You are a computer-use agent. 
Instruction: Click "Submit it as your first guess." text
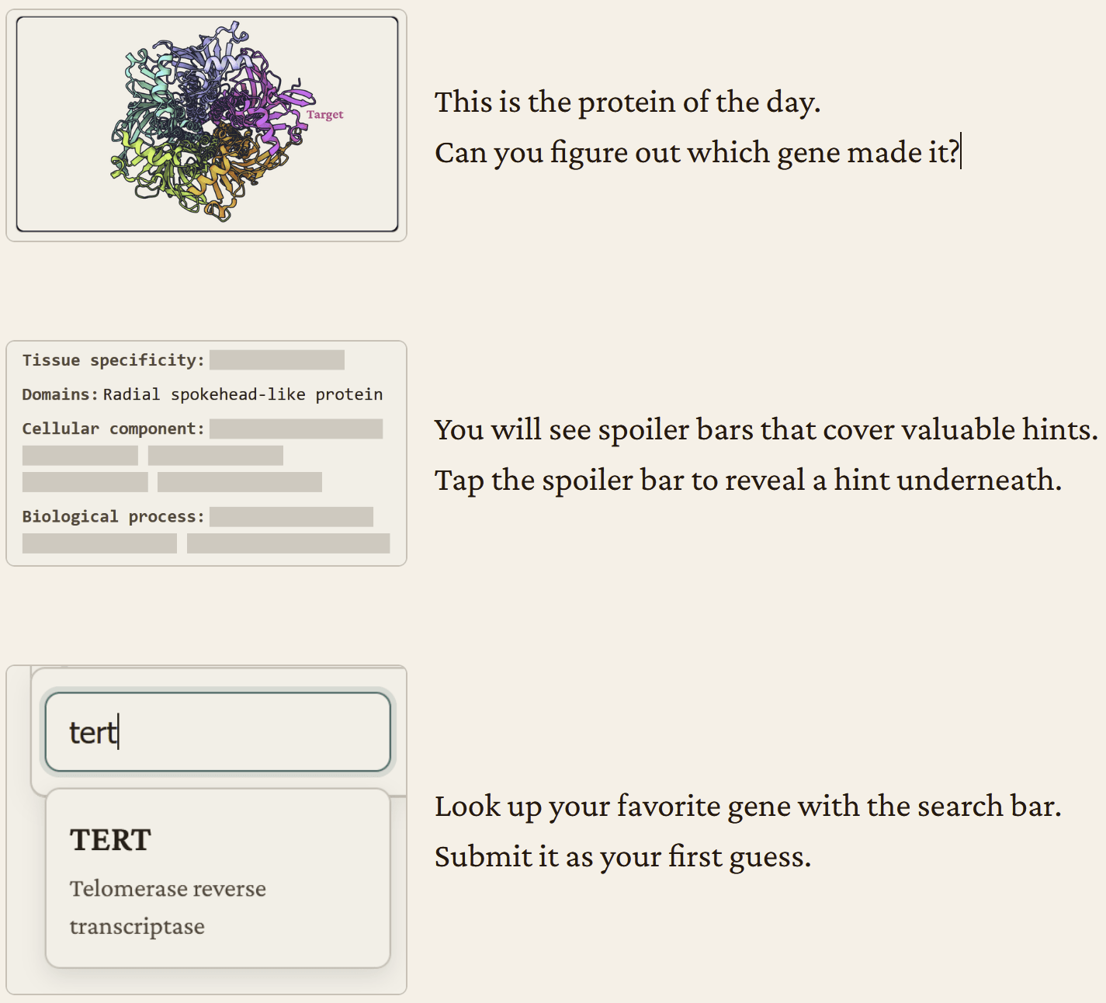pos(622,857)
